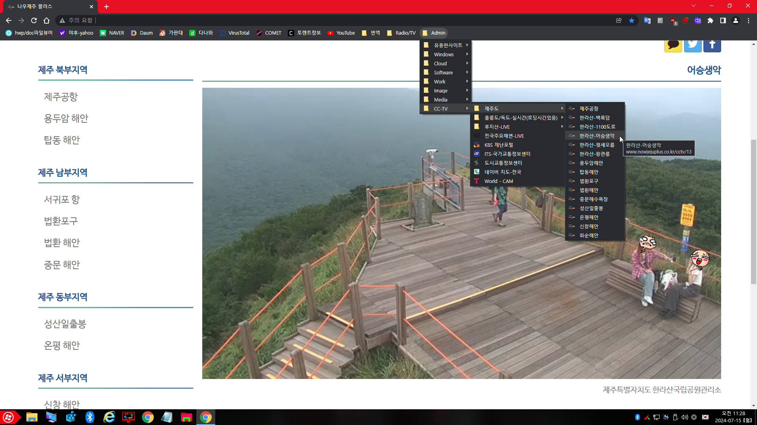This screenshot has height=425, width=757.
Task: Open 성산일출봉 in the sidebar
Action: coord(65,324)
